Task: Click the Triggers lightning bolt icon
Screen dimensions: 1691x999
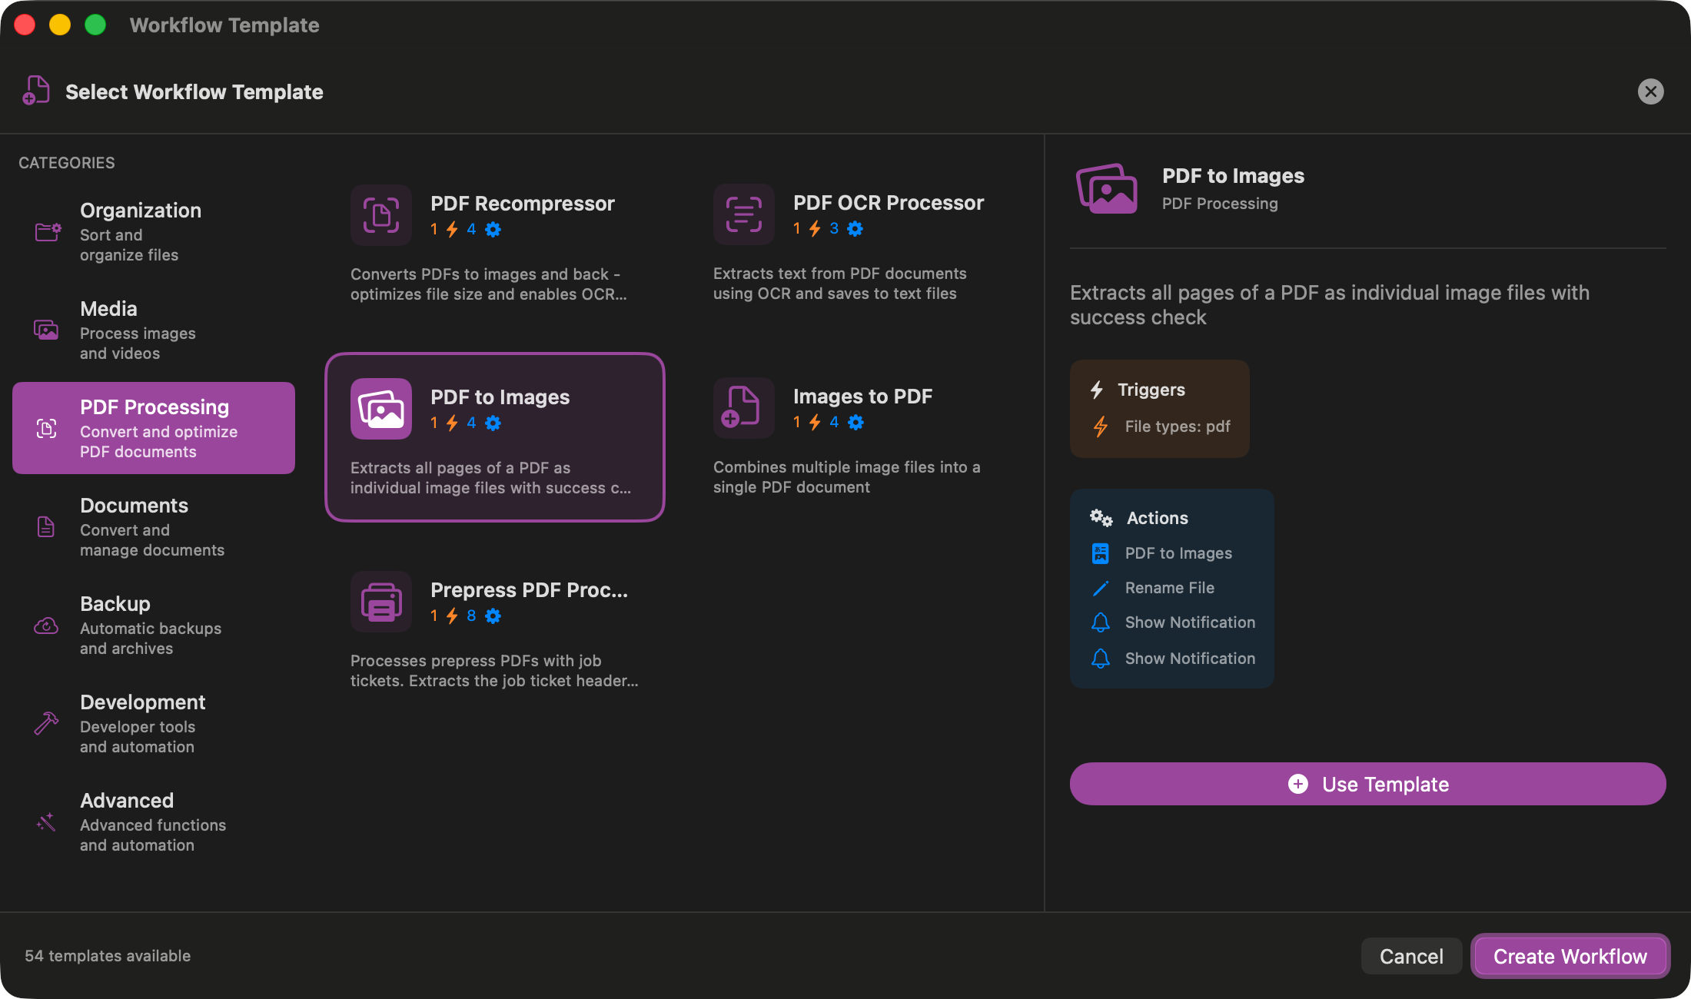Action: [1097, 390]
